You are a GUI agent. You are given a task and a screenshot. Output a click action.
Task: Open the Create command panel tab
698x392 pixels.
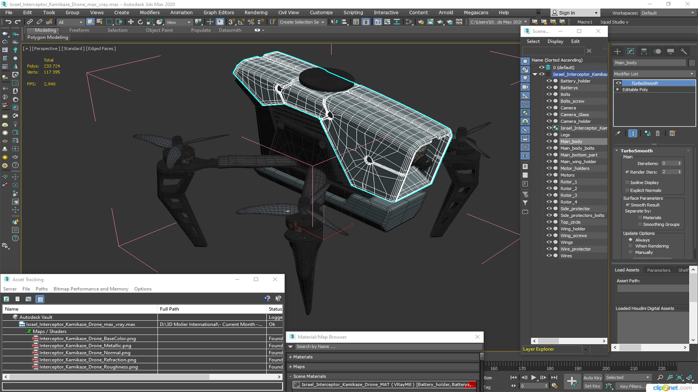[x=617, y=51]
